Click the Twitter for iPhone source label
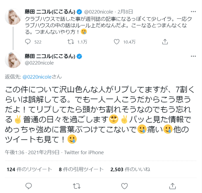202x193 pixels. (x=84, y=152)
